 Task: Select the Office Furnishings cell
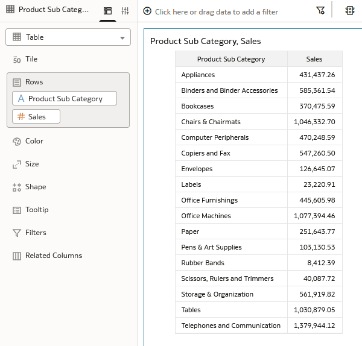click(x=231, y=200)
